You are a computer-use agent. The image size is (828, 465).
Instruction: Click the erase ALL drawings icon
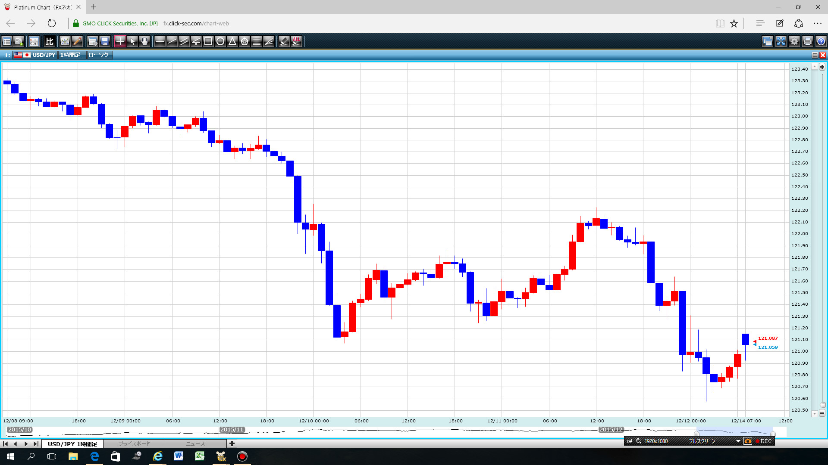coord(296,41)
